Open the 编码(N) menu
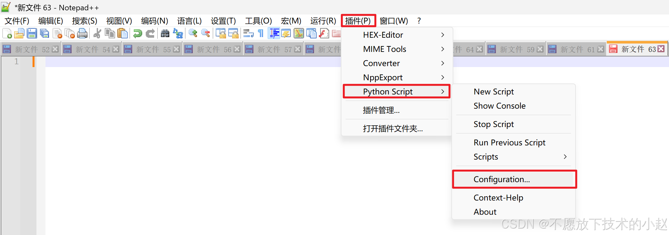The width and height of the screenshot is (669, 235). [154, 21]
